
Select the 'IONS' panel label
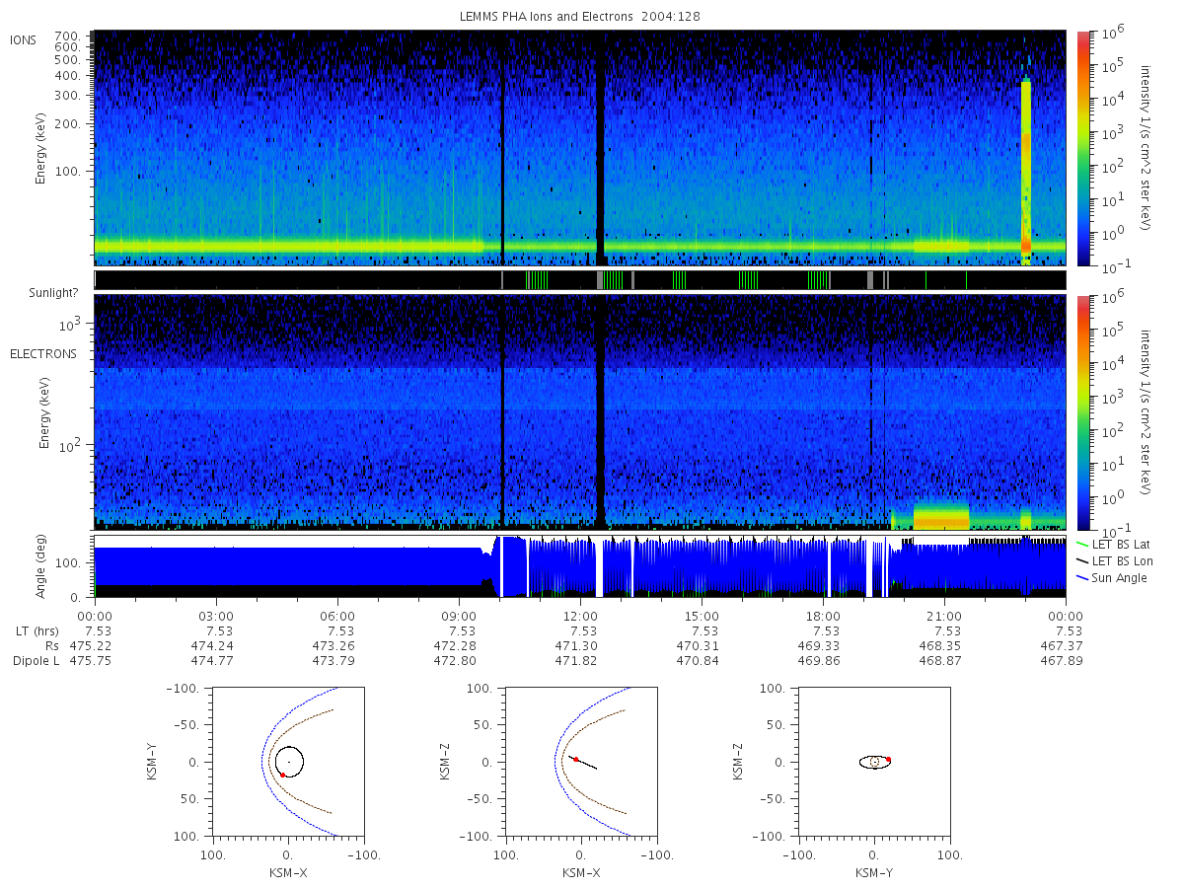[24, 40]
